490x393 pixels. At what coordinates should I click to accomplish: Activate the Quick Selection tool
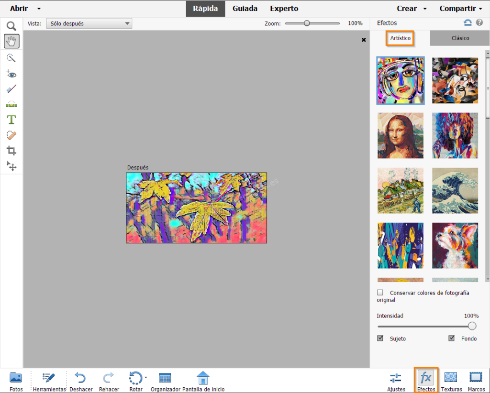coord(11,58)
